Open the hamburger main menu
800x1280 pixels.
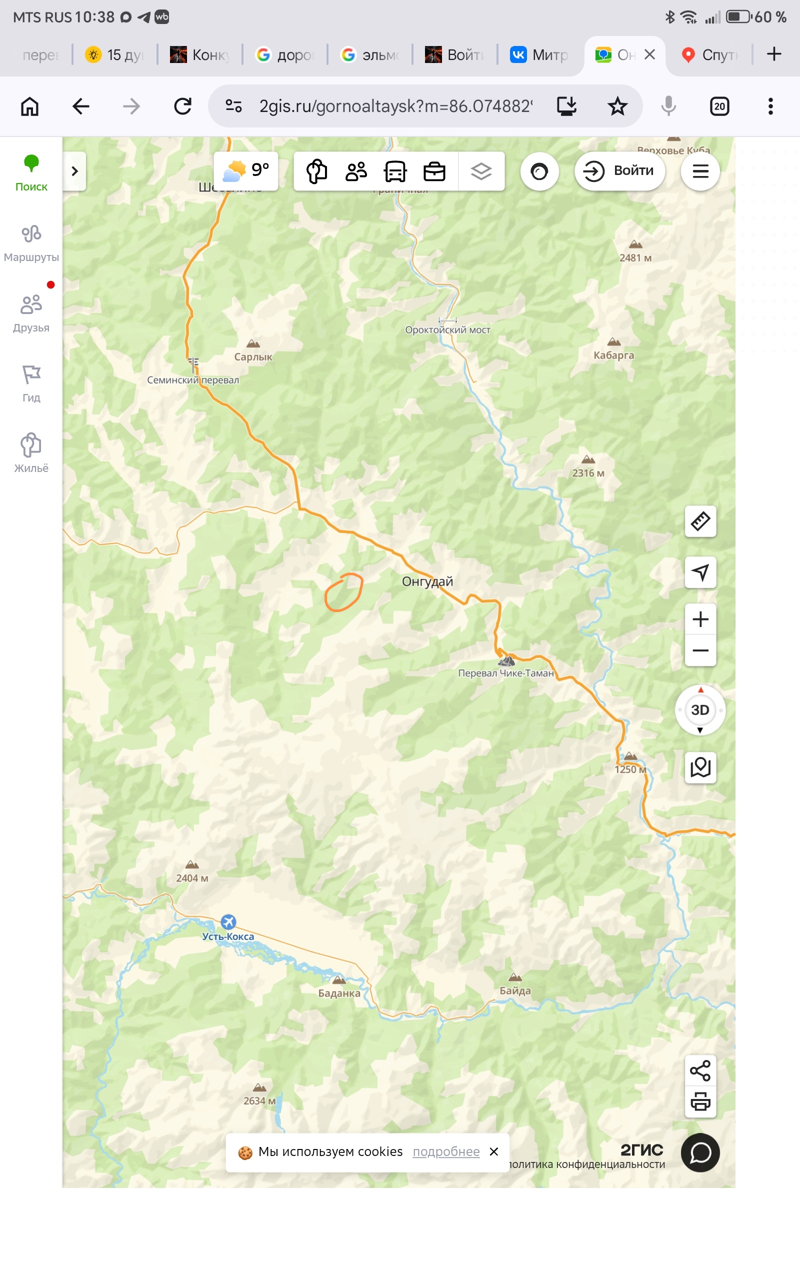tap(700, 171)
